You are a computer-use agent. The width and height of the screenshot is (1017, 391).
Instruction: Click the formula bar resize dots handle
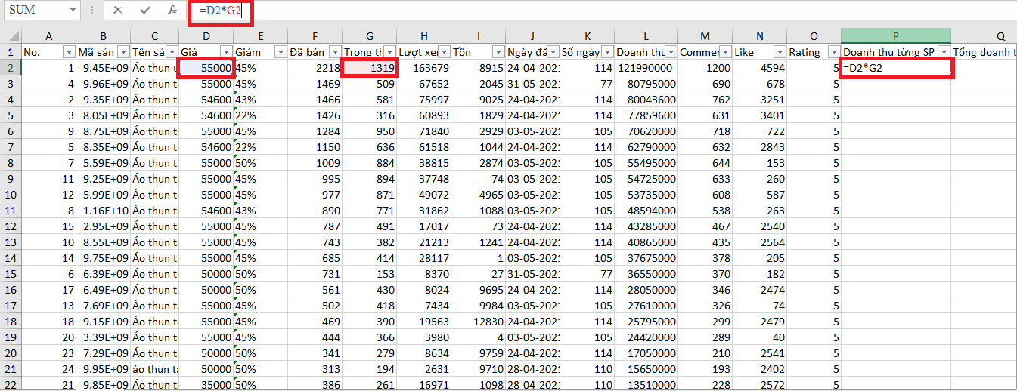[92, 11]
